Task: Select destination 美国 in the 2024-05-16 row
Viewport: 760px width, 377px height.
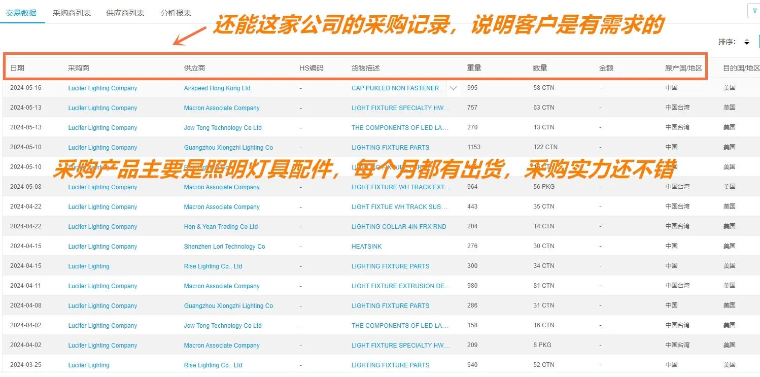Action: point(730,88)
